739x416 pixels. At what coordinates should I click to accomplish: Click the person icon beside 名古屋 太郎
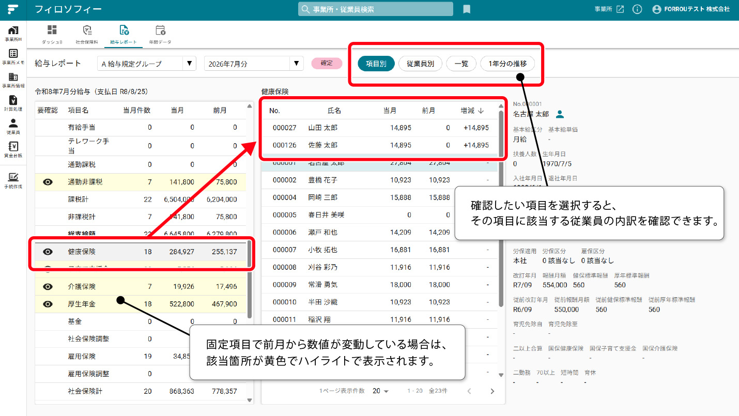click(560, 114)
